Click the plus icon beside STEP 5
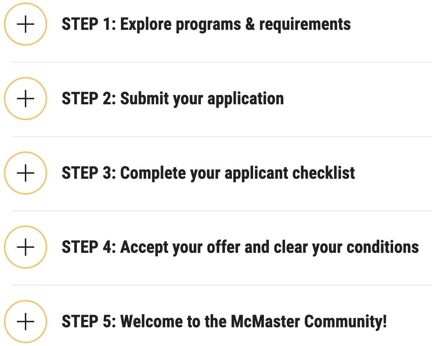The width and height of the screenshot is (432, 346). 26,321
